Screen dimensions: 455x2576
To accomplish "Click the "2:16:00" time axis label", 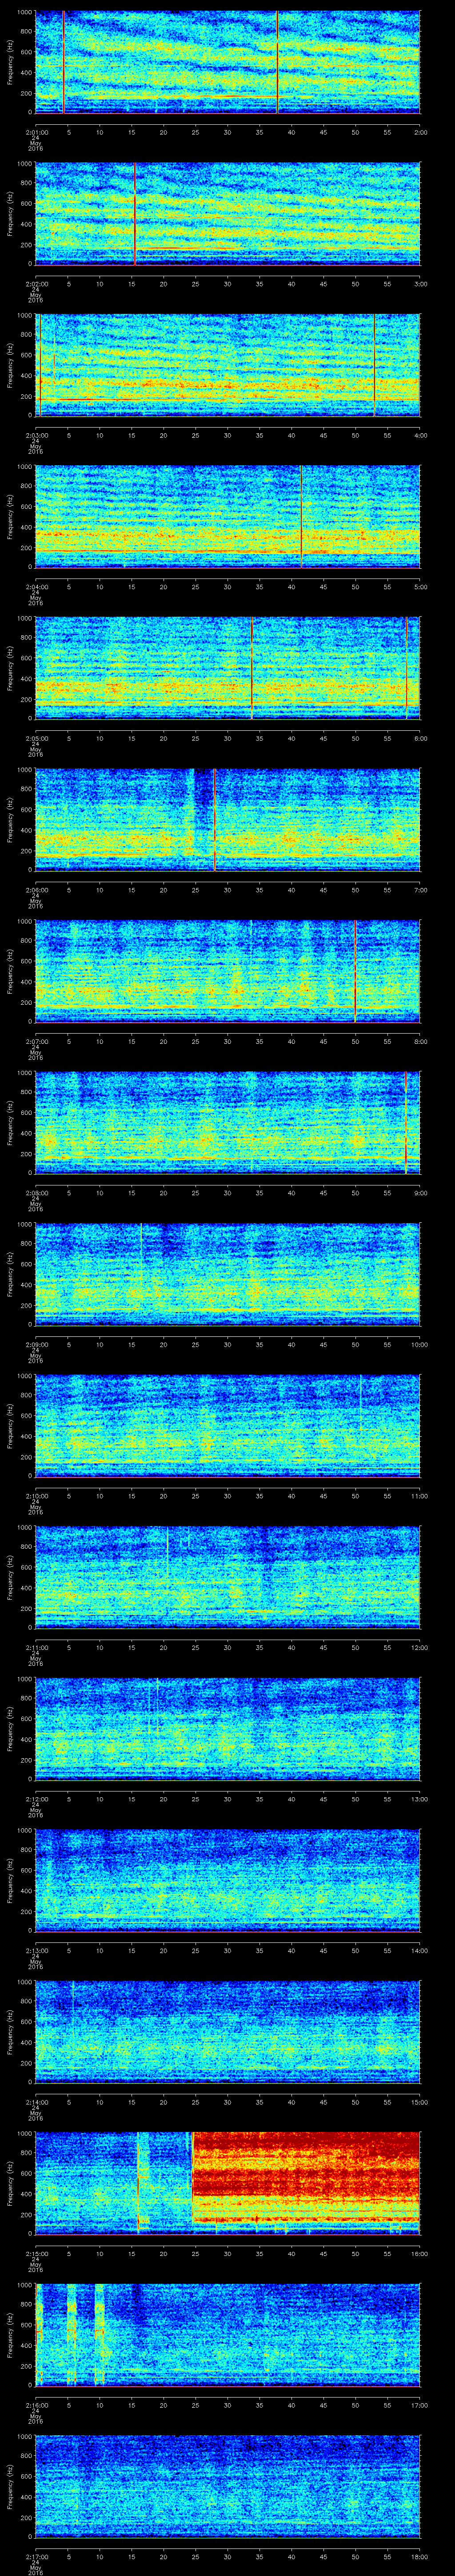I will coord(36,2405).
